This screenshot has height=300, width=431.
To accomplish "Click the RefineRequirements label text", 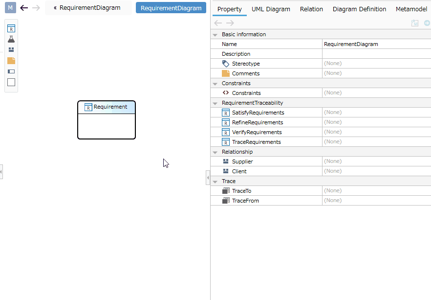I will coord(258,122).
